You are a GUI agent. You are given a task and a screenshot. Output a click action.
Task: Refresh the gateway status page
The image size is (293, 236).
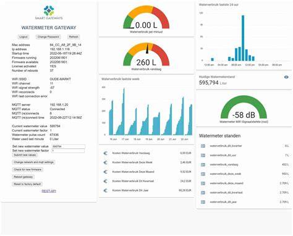[x=74, y=37]
